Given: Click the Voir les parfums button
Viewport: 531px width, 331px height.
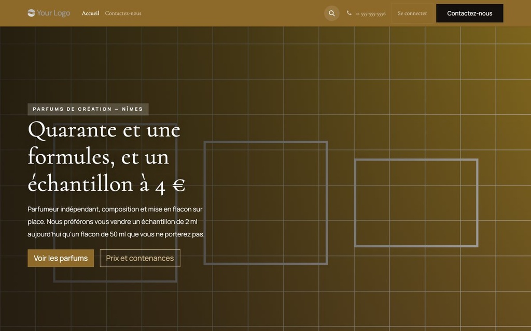Looking at the screenshot, I should [x=61, y=258].
